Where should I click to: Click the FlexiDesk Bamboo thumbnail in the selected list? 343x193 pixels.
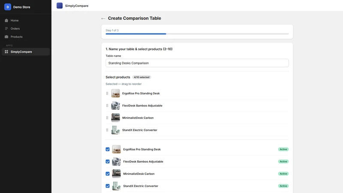115,106
